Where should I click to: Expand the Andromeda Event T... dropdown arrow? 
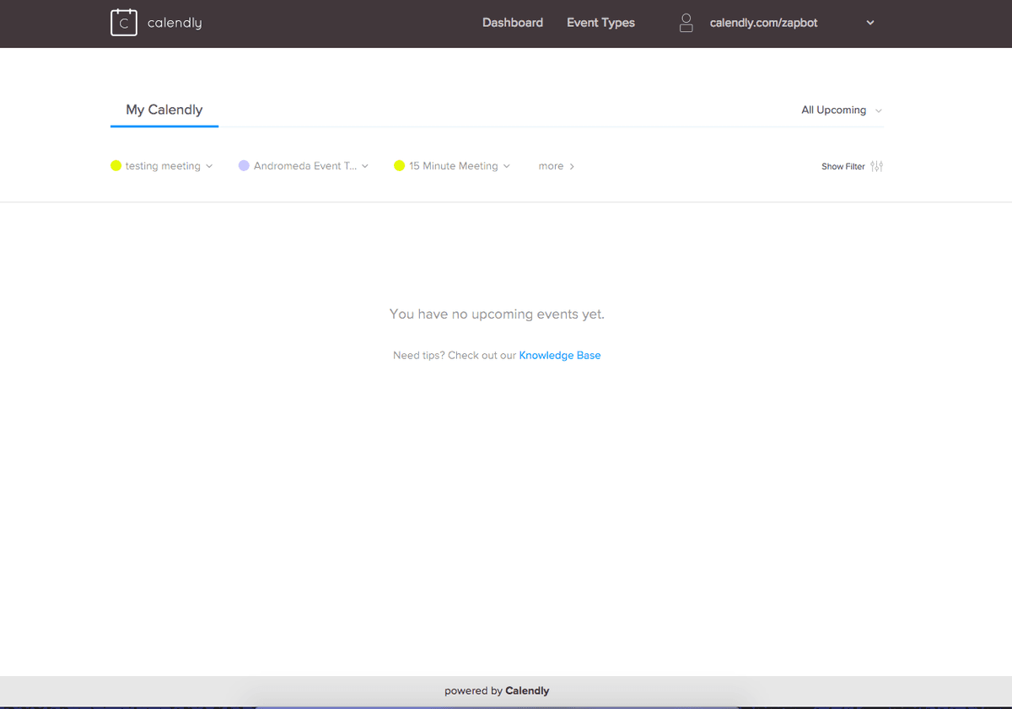(365, 166)
